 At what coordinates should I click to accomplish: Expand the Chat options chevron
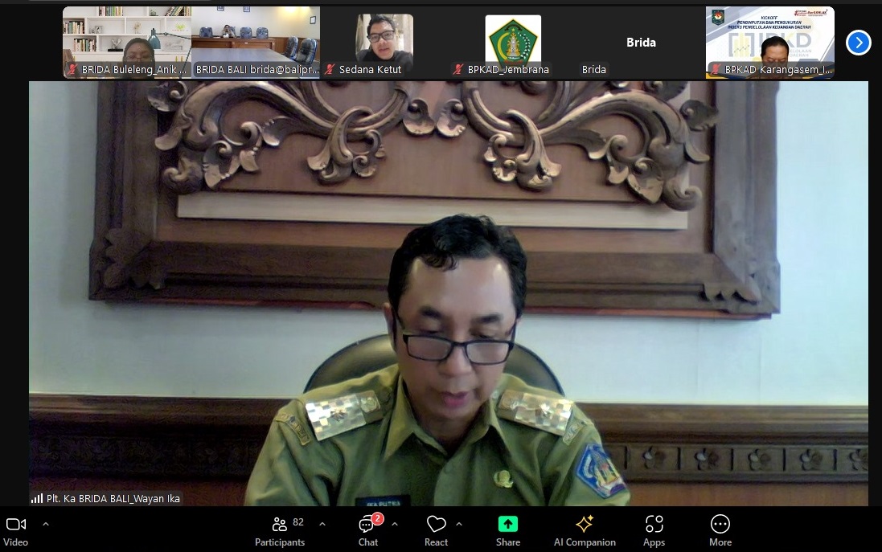click(x=395, y=525)
